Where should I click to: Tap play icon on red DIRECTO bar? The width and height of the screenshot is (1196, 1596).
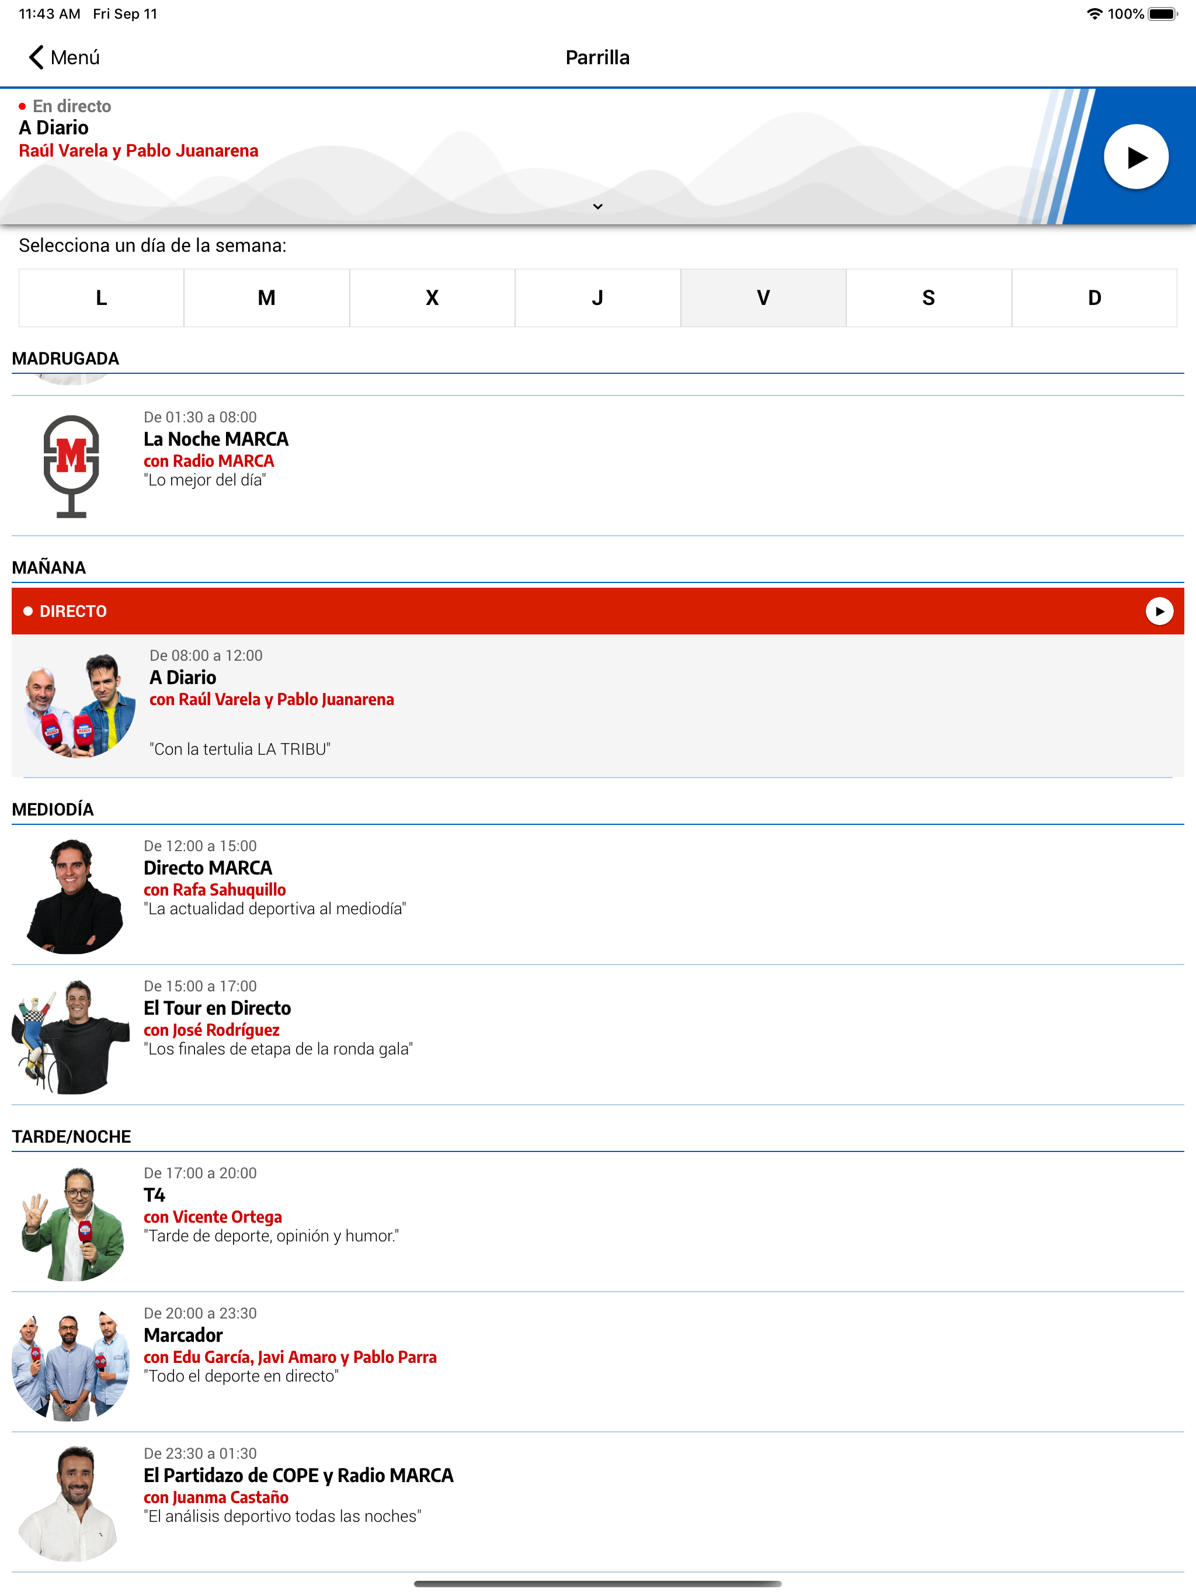[1159, 611]
